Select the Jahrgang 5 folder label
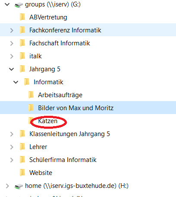176x197 pixels. 45,69
